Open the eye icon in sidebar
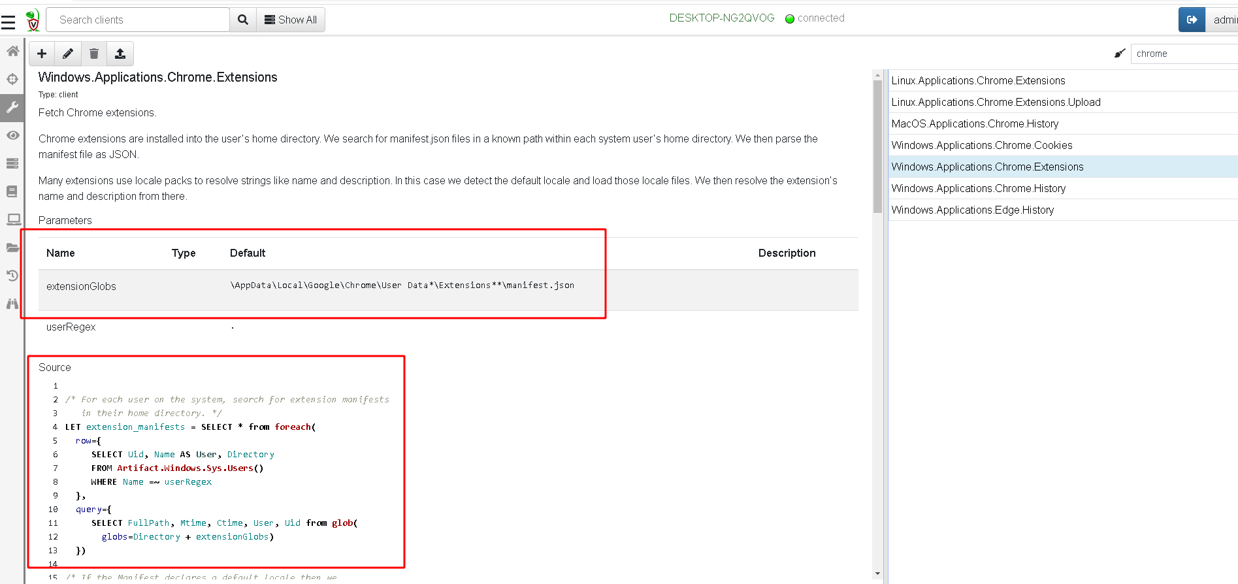This screenshot has width=1238, height=584. pos(12,135)
